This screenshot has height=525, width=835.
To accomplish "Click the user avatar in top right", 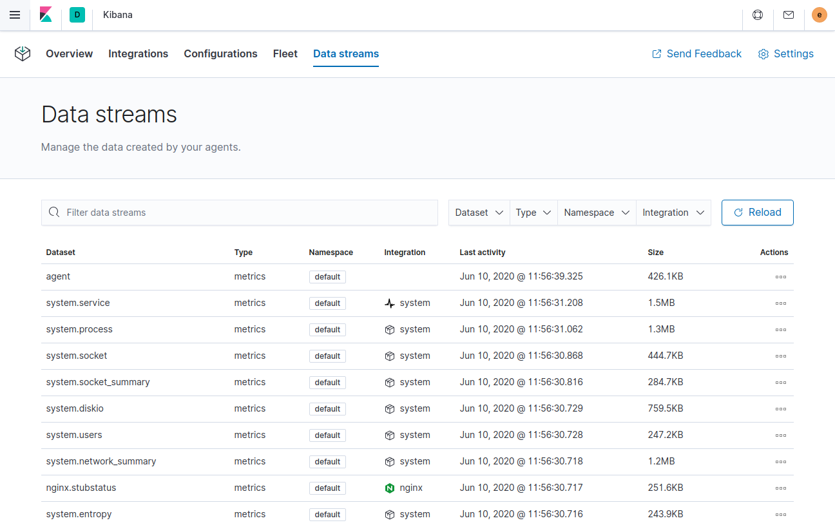I will click(819, 15).
